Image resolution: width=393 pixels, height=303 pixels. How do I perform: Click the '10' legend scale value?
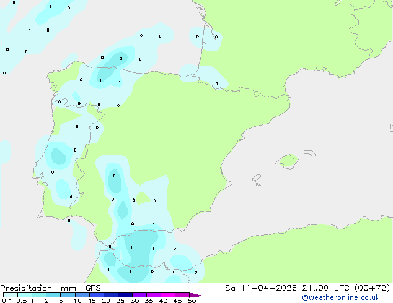(77, 301)
